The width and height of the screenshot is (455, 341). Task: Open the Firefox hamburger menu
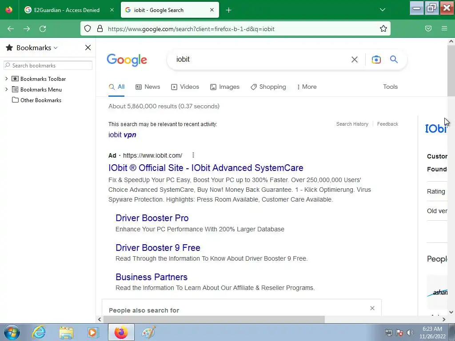[x=444, y=28]
